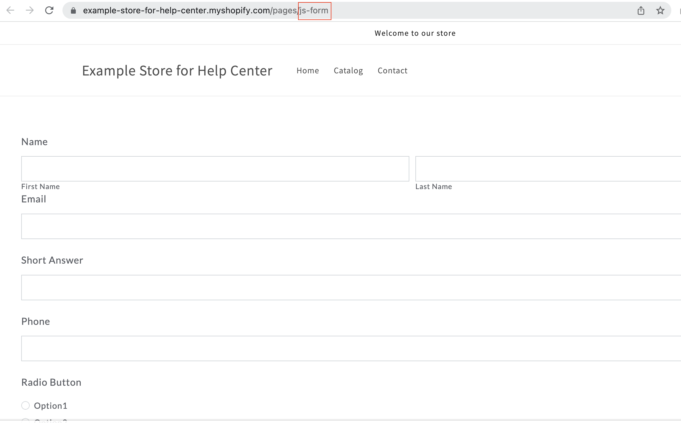Click the Welcome to our store banner
Screen dimensions: 681x423
(x=415, y=33)
